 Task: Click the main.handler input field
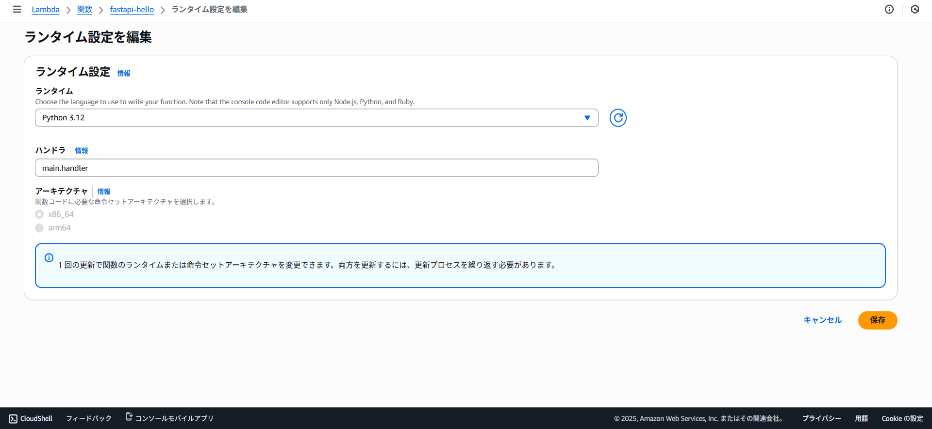(x=316, y=168)
